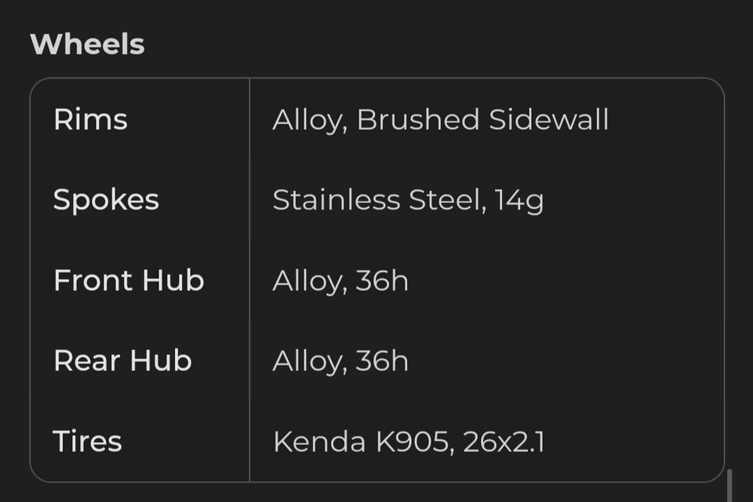Select the Tires row label
The height and width of the screenshot is (502, 753).
click(x=87, y=441)
